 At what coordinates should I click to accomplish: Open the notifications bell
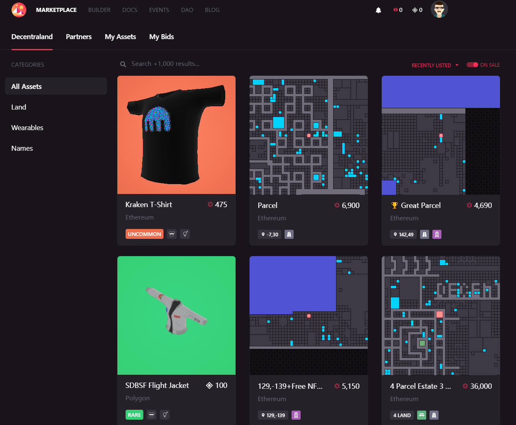(x=378, y=10)
